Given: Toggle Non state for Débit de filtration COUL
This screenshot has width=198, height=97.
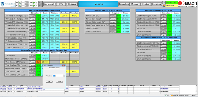Looking at the screenshot, I should pyautogui.click(x=169, y=49).
